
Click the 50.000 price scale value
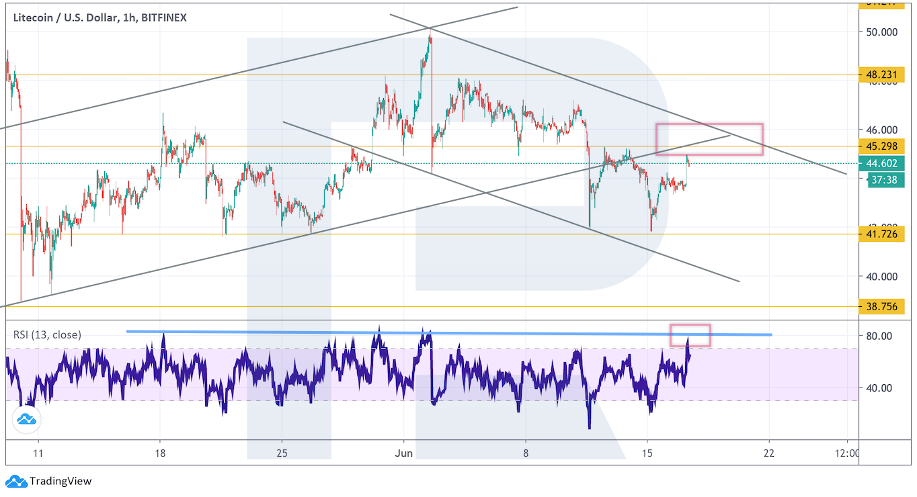881,32
